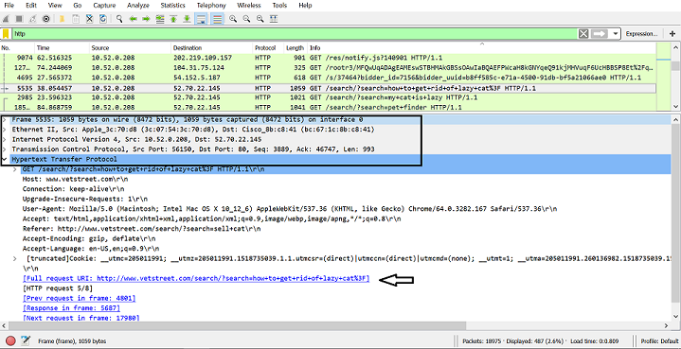This screenshot has height=349, width=681.
Task: Jump to the last packet
Action: point(187,19)
